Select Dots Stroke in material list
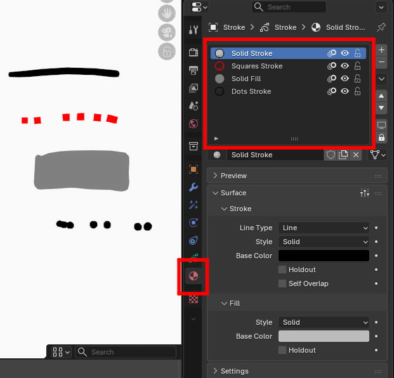Viewport: 394px width, 378px height. click(251, 91)
